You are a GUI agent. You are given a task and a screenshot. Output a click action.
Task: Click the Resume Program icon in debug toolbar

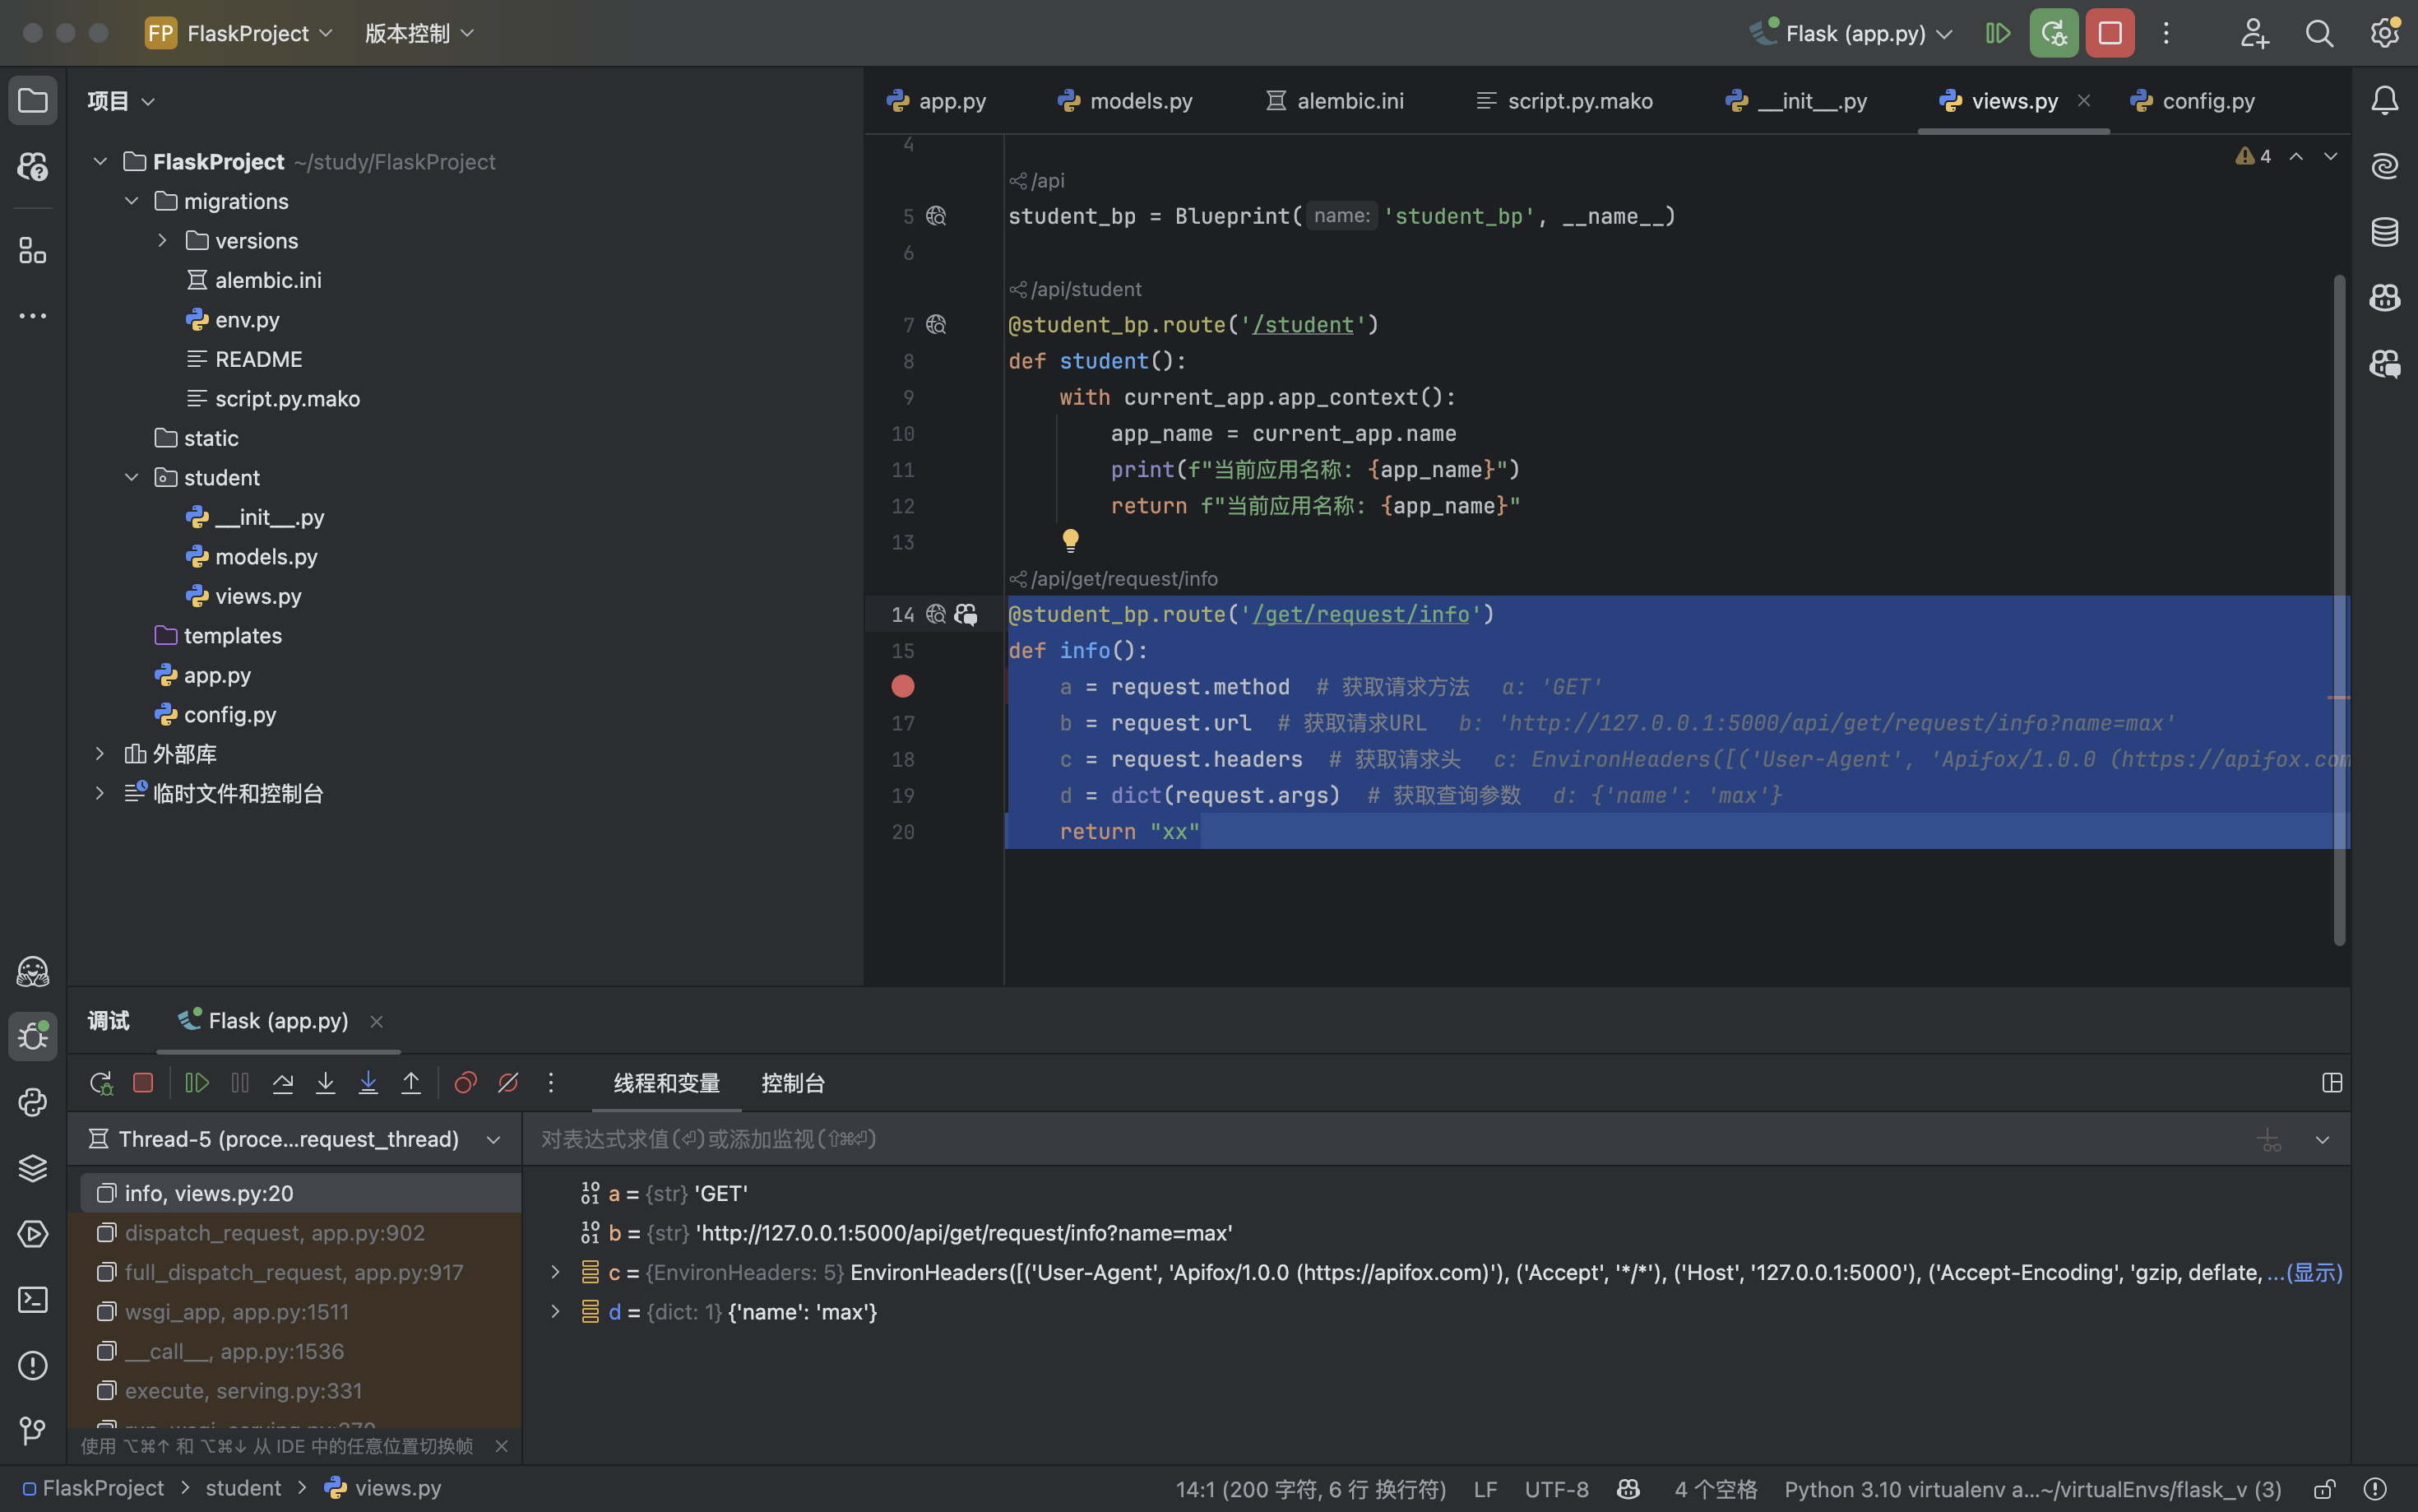(x=197, y=1083)
